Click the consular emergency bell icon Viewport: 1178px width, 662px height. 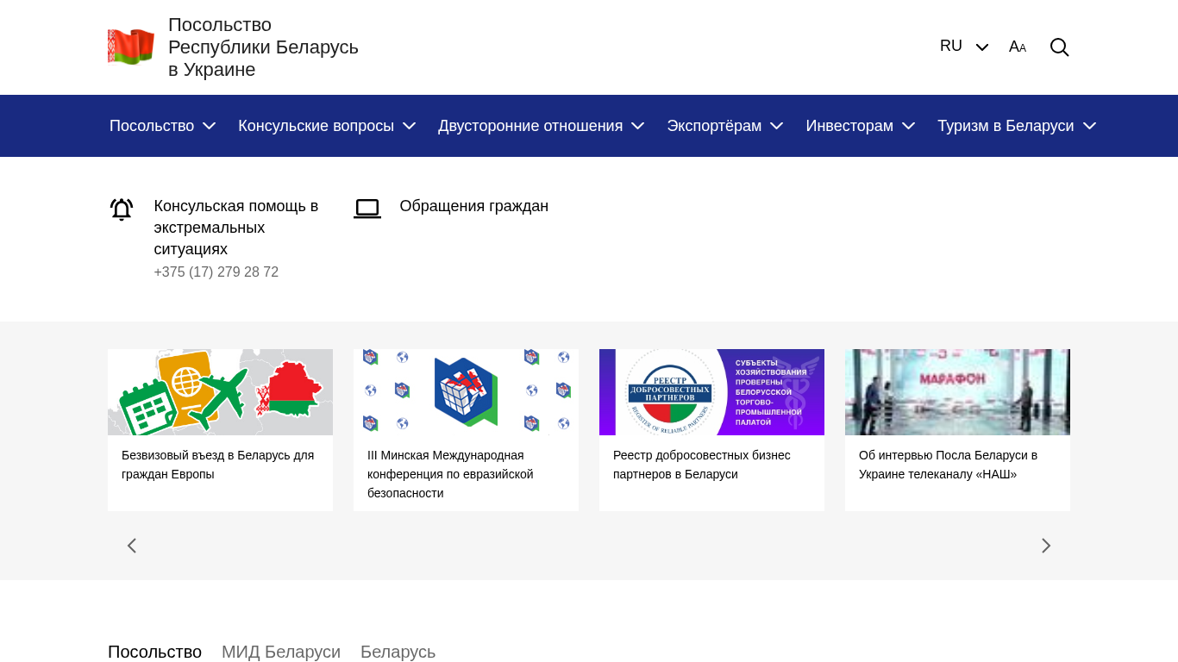click(x=122, y=209)
